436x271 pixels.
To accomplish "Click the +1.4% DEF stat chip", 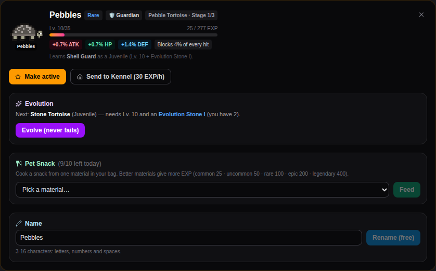I will [x=135, y=45].
